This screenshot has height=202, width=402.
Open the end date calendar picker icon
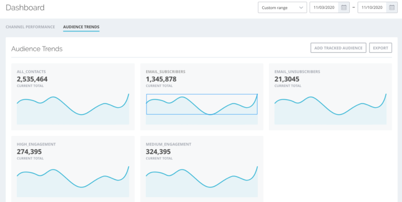(x=392, y=7)
